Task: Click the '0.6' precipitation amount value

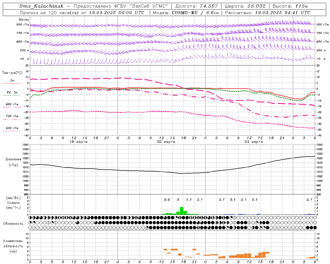Action: point(167,200)
